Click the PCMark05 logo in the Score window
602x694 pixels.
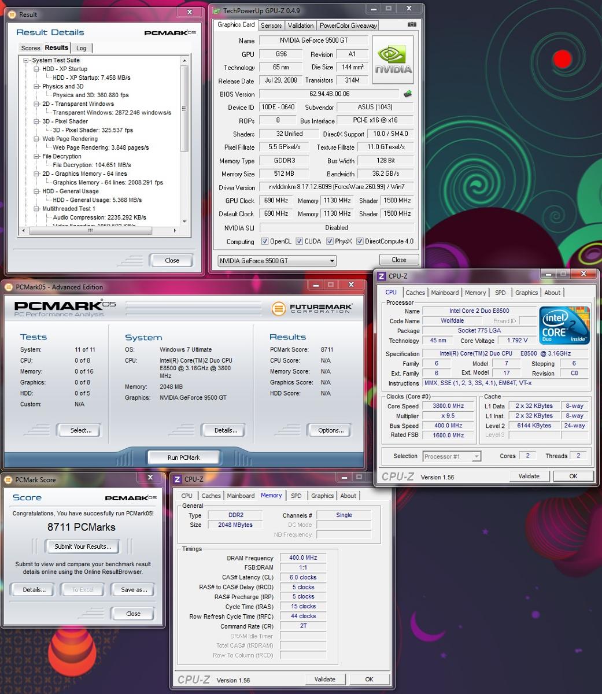(131, 497)
